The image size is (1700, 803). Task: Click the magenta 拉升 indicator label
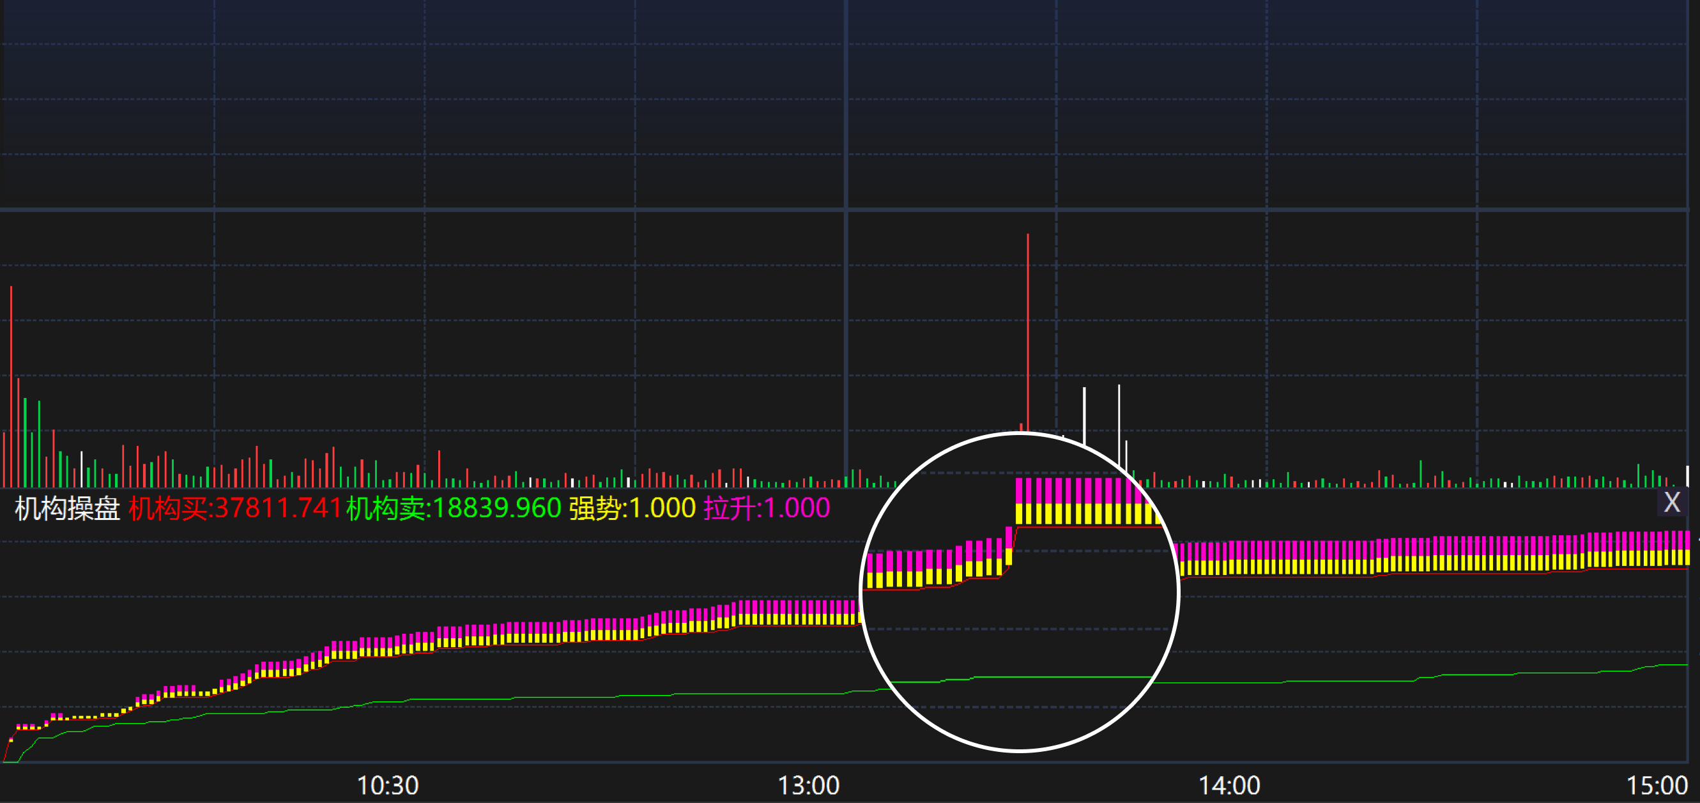(766, 509)
